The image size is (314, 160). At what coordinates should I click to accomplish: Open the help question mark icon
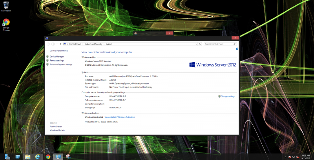pos(237,49)
